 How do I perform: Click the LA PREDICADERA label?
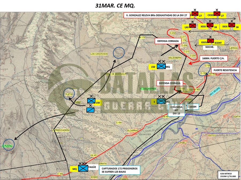tap(61, 130)
